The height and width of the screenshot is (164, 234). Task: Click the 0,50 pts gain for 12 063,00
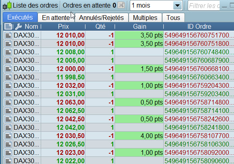[x=139, y=102]
